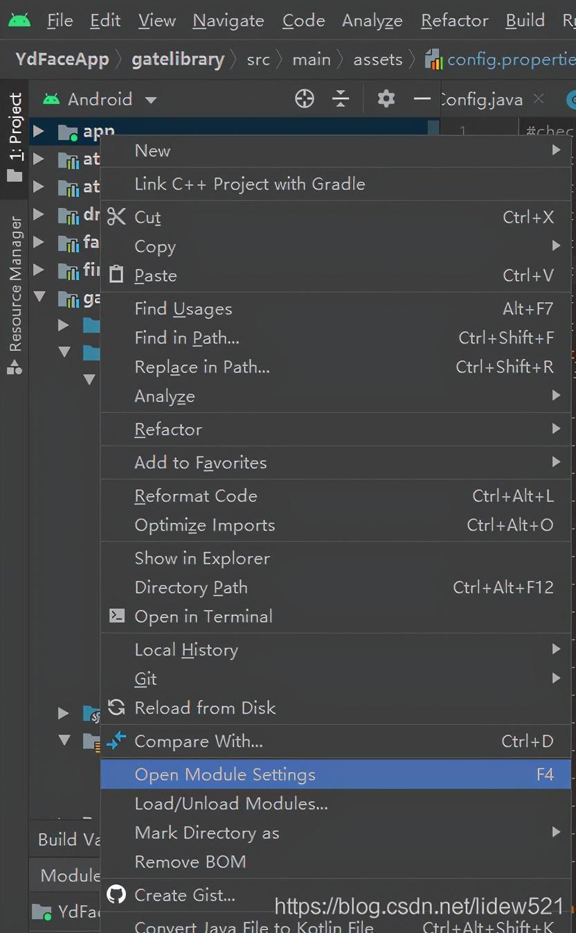Open the Project panel settings gear
This screenshot has height=933, width=576.
click(386, 99)
